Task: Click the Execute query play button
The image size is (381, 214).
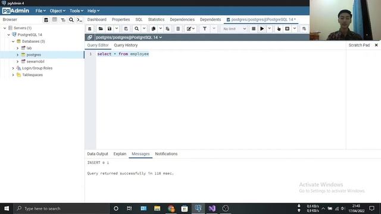Action: tap(262, 29)
